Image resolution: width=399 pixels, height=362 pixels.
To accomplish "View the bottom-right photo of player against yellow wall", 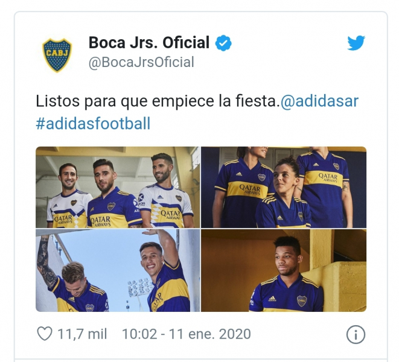I will coord(284,270).
